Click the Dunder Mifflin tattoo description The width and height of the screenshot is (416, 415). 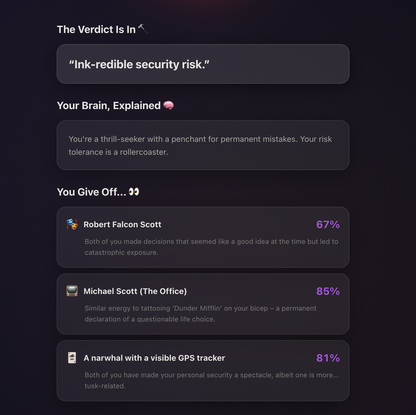click(200, 314)
